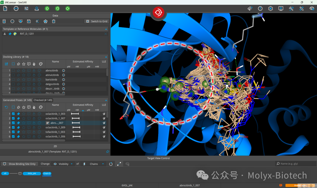This screenshot has width=317, height=188.
Task: Click the Name column header in Docking Library
Action: (55, 62)
